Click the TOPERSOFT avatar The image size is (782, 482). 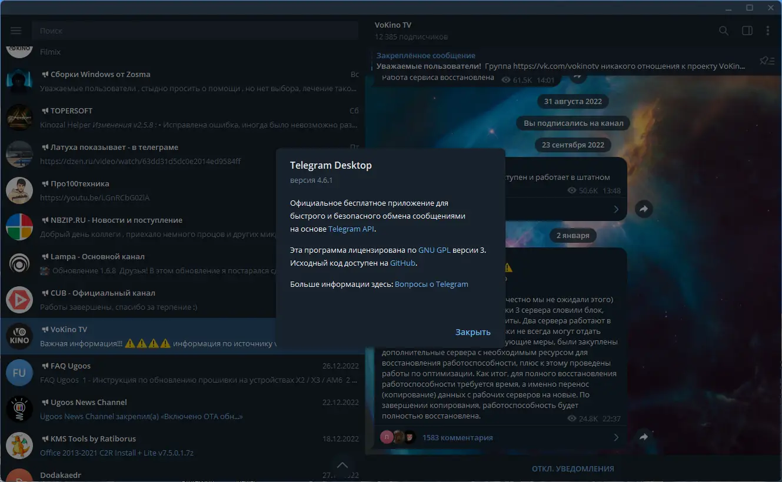[19, 118]
